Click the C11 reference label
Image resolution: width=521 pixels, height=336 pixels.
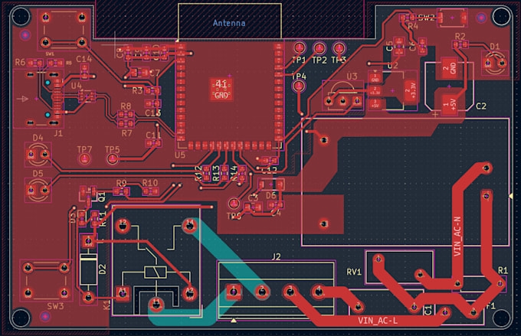[x=153, y=135]
